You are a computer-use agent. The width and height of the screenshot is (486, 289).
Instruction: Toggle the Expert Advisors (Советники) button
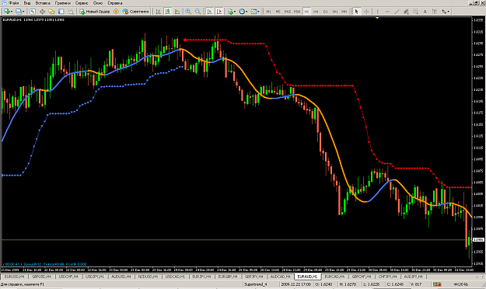point(136,12)
